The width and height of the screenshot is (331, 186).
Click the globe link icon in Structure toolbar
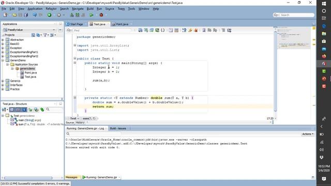pos(36,110)
